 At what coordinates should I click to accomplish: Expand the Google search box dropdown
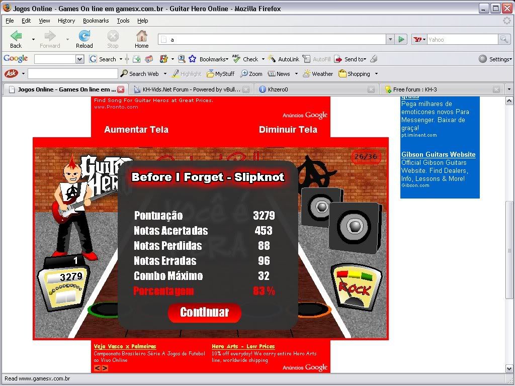(80, 59)
